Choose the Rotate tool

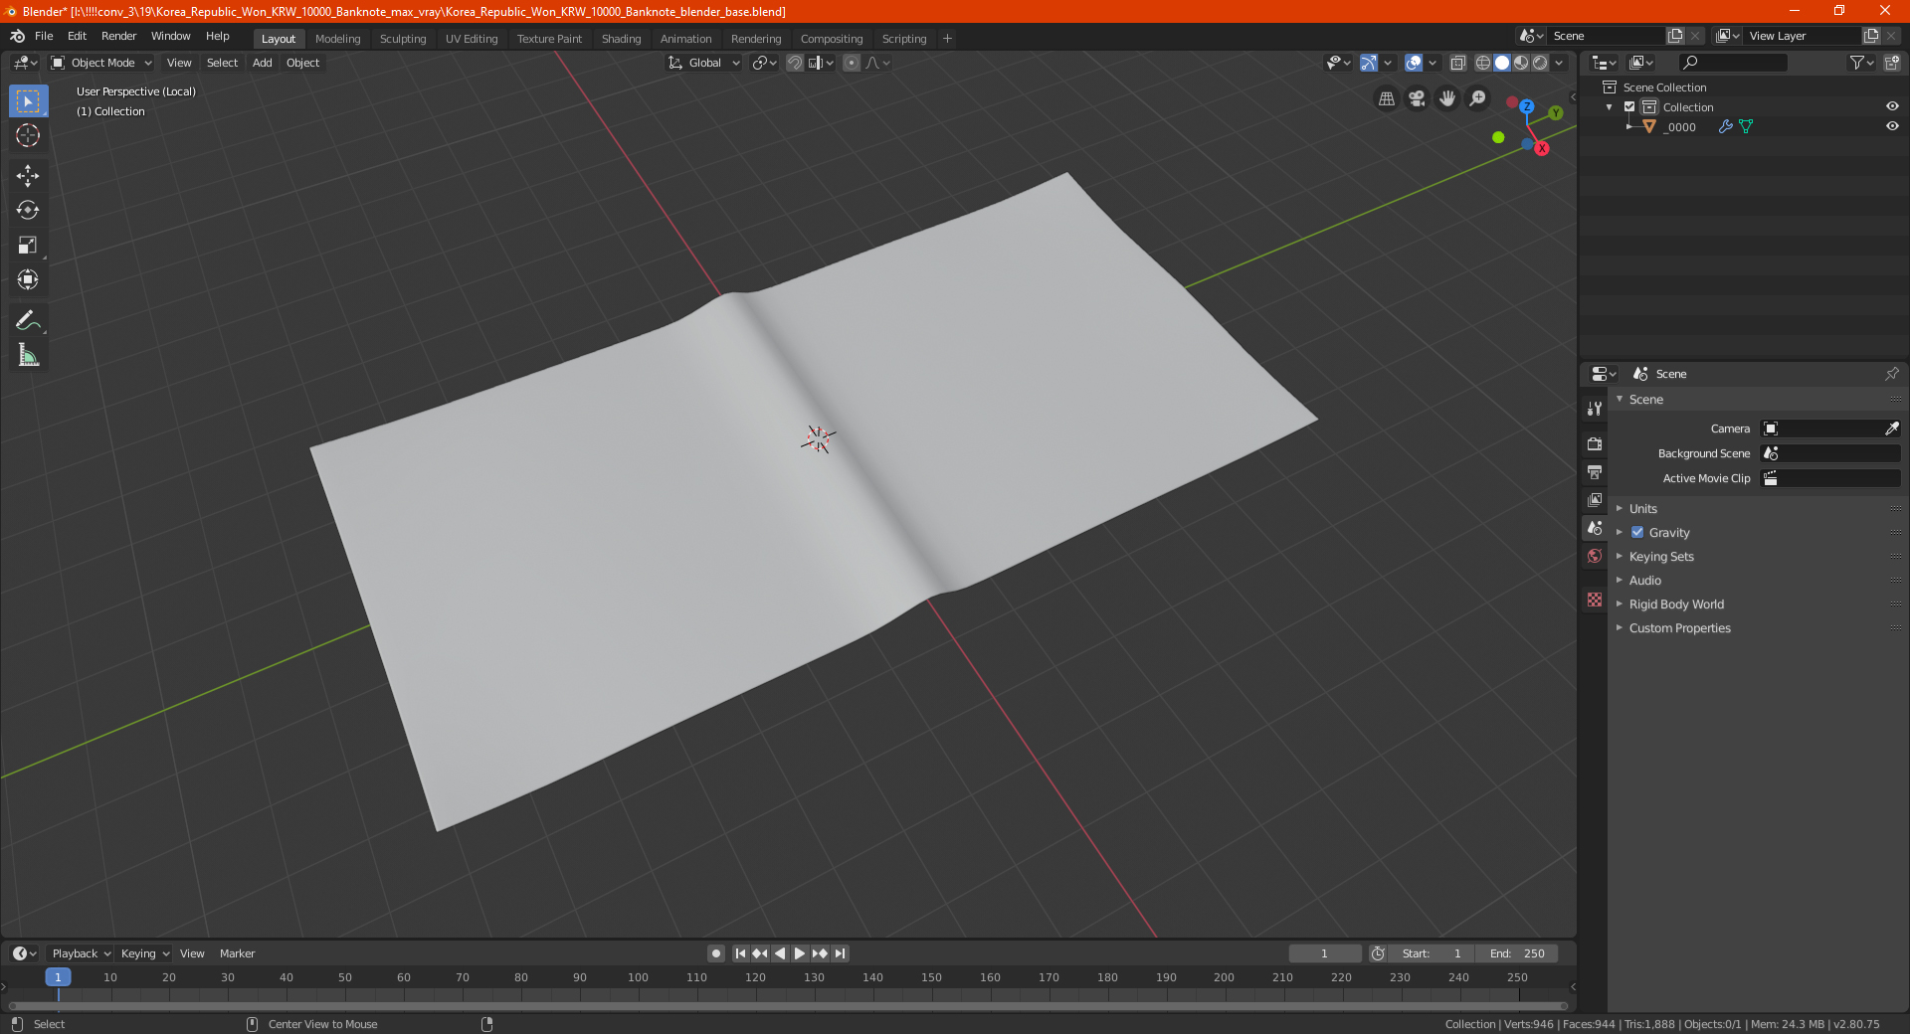pyautogui.click(x=28, y=211)
